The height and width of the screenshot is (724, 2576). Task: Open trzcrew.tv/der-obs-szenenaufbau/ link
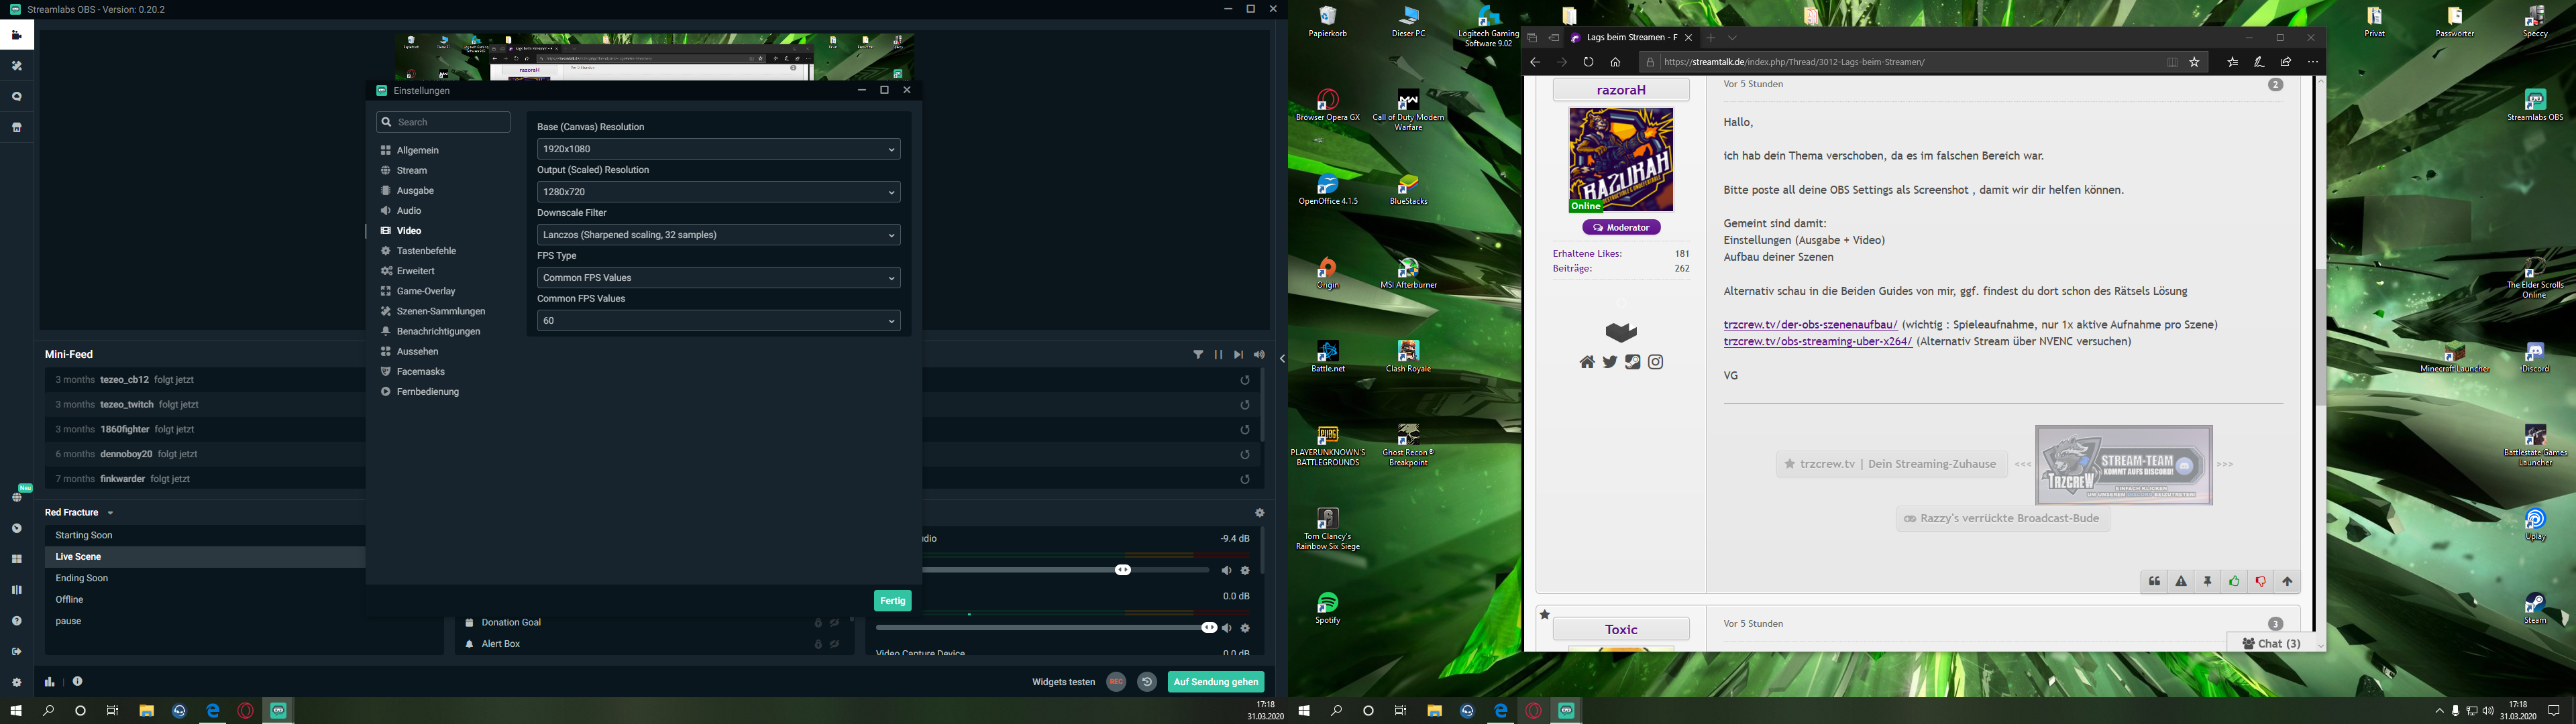point(1810,325)
